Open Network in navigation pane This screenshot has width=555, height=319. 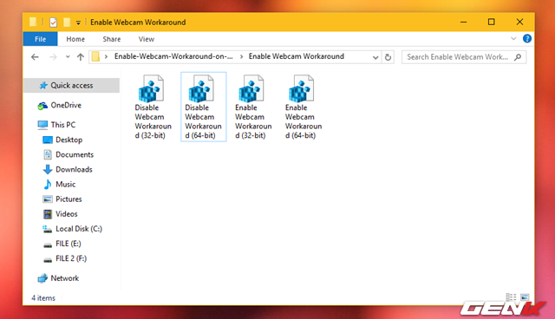[x=58, y=278]
